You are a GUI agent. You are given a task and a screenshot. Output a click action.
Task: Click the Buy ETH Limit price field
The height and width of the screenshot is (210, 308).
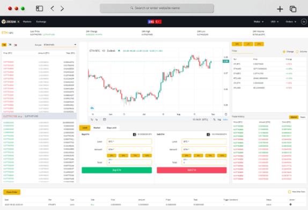pyautogui.click(x=129, y=142)
